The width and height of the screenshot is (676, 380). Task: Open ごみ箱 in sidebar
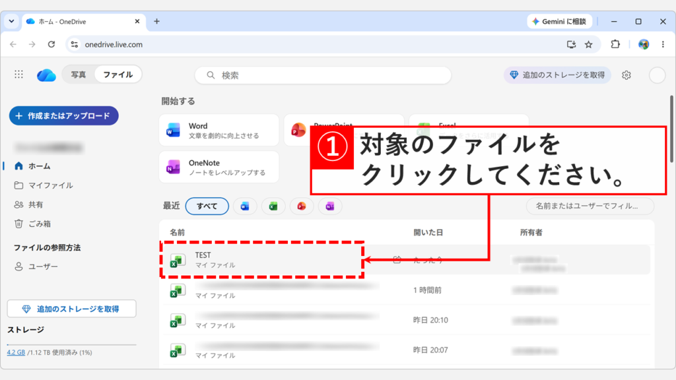(x=32, y=224)
